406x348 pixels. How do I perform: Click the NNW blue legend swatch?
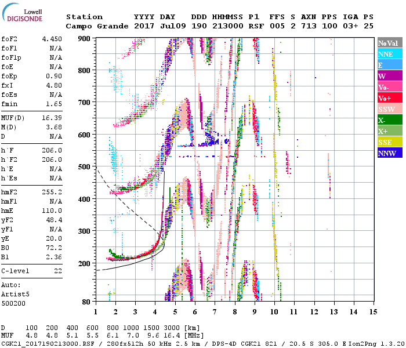pyautogui.click(x=388, y=153)
